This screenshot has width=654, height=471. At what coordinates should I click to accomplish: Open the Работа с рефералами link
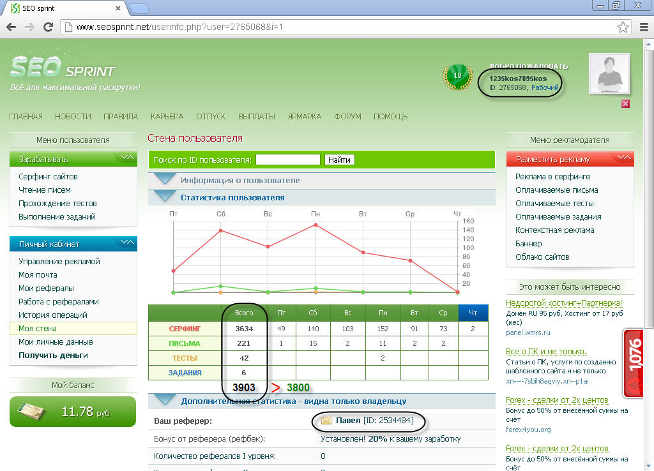[59, 301]
